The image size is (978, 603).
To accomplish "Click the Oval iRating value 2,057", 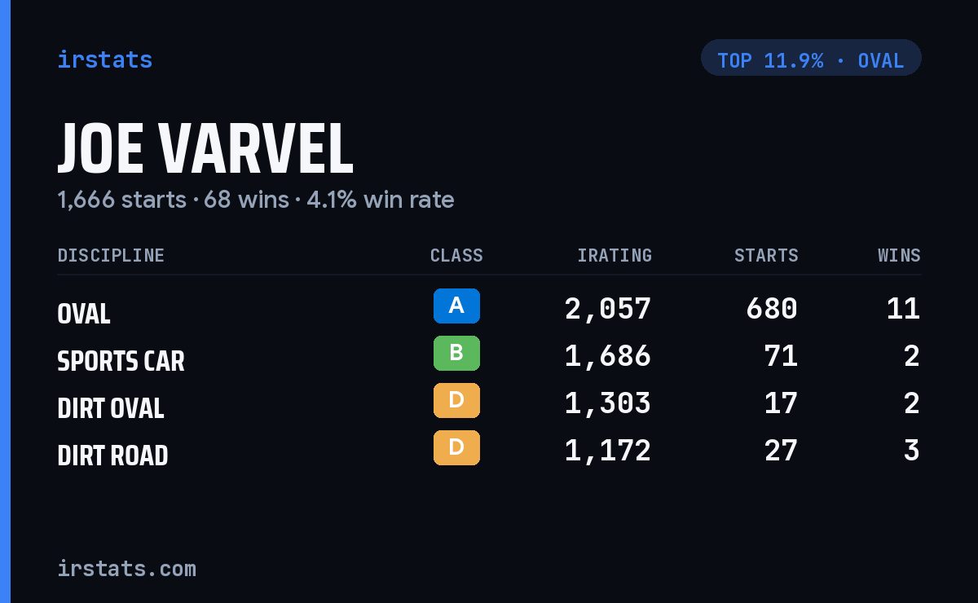I will (608, 309).
